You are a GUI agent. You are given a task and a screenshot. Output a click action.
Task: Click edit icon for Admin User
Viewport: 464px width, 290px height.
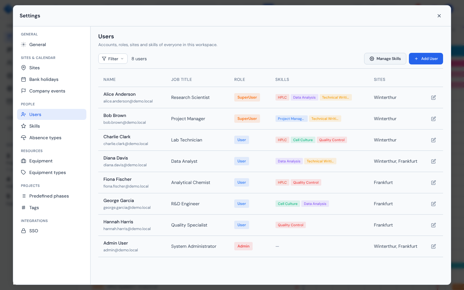pyautogui.click(x=433, y=246)
